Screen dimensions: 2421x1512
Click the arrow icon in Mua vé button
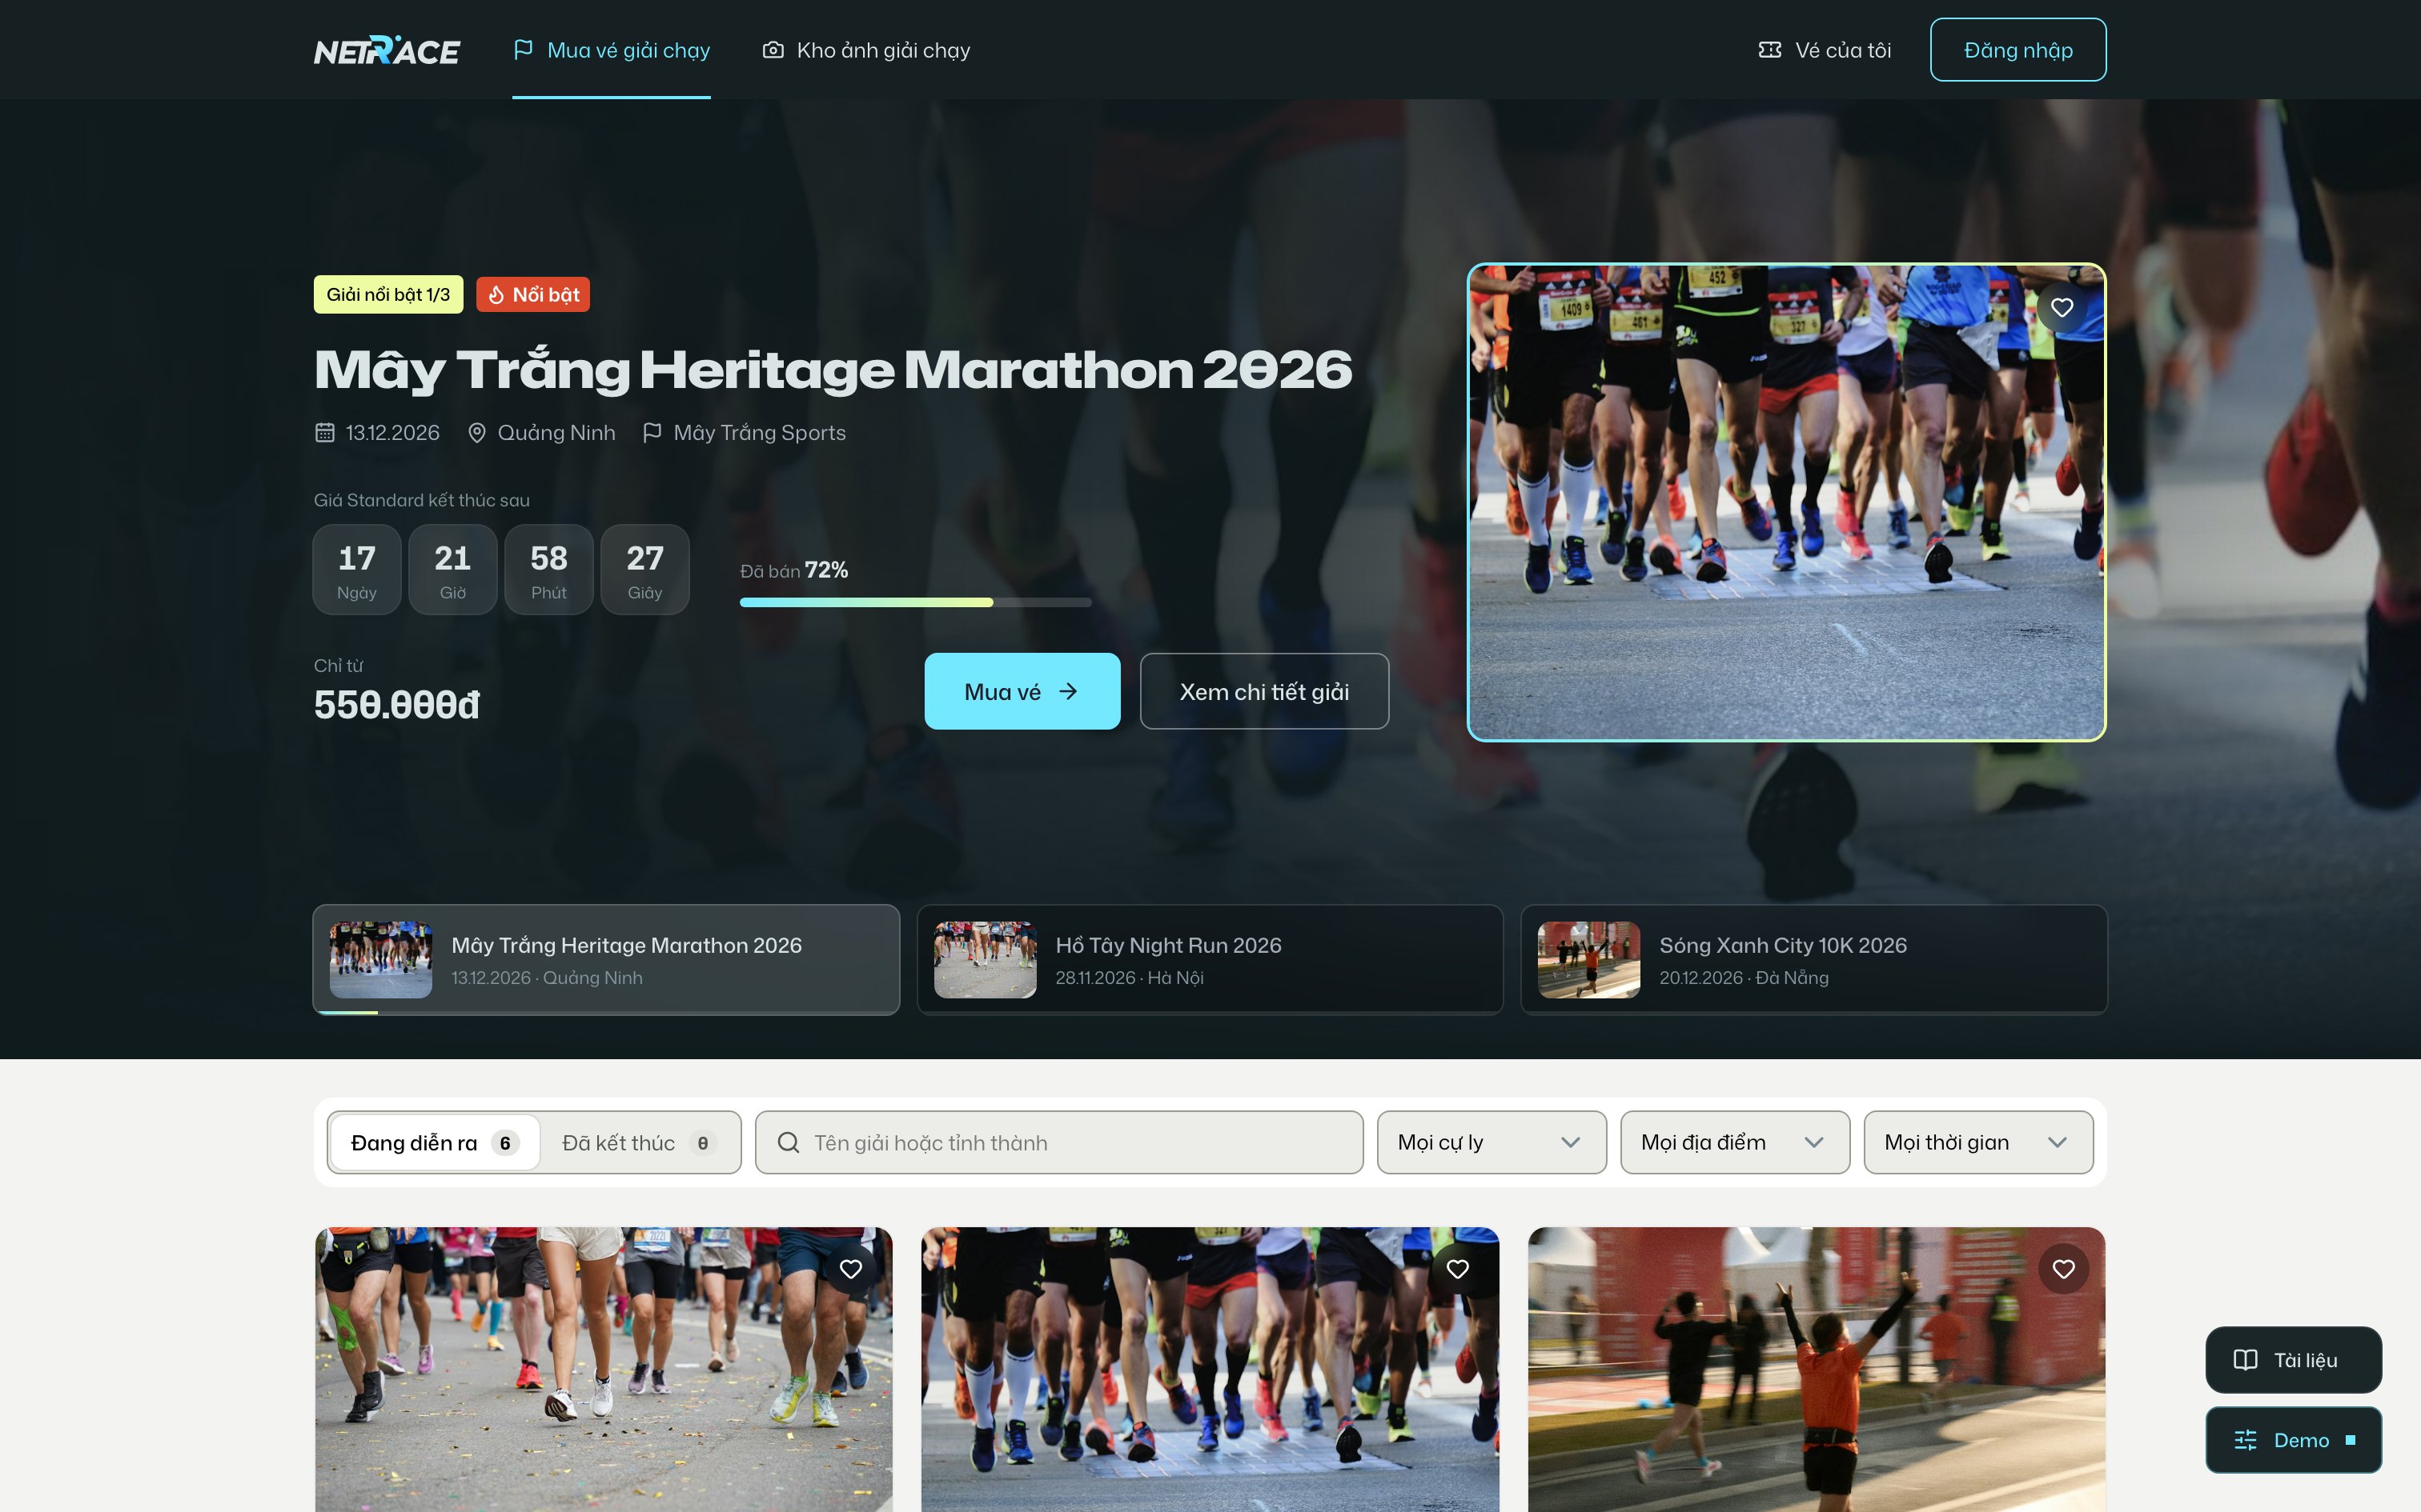click(1069, 691)
